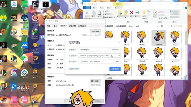Click 粘贴快捷方式 paste shortcut in ribbon
Viewport: 191px width, 107px height.
point(109,17)
